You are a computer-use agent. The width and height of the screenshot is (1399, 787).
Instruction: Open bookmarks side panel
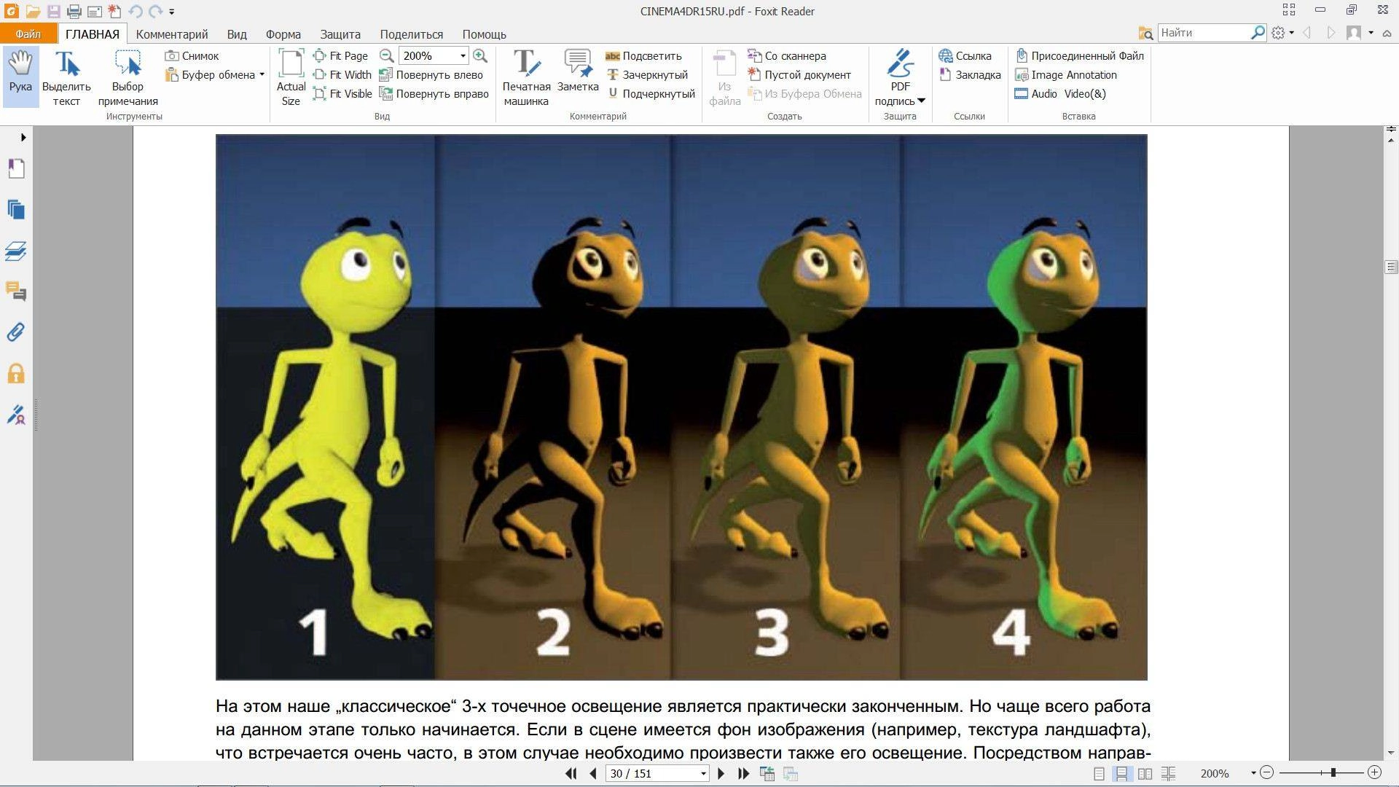point(16,168)
